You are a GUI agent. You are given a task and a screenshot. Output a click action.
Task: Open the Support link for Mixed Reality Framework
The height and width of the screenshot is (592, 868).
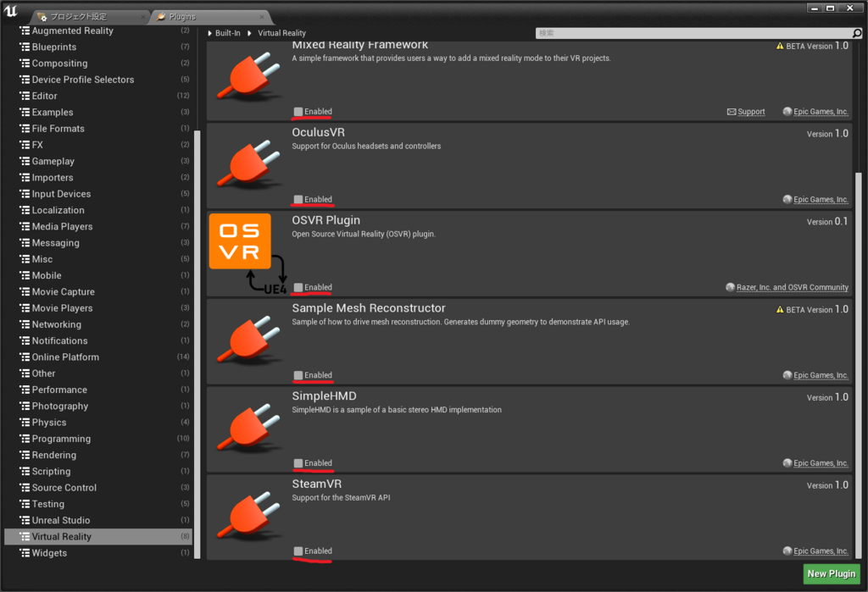point(751,112)
